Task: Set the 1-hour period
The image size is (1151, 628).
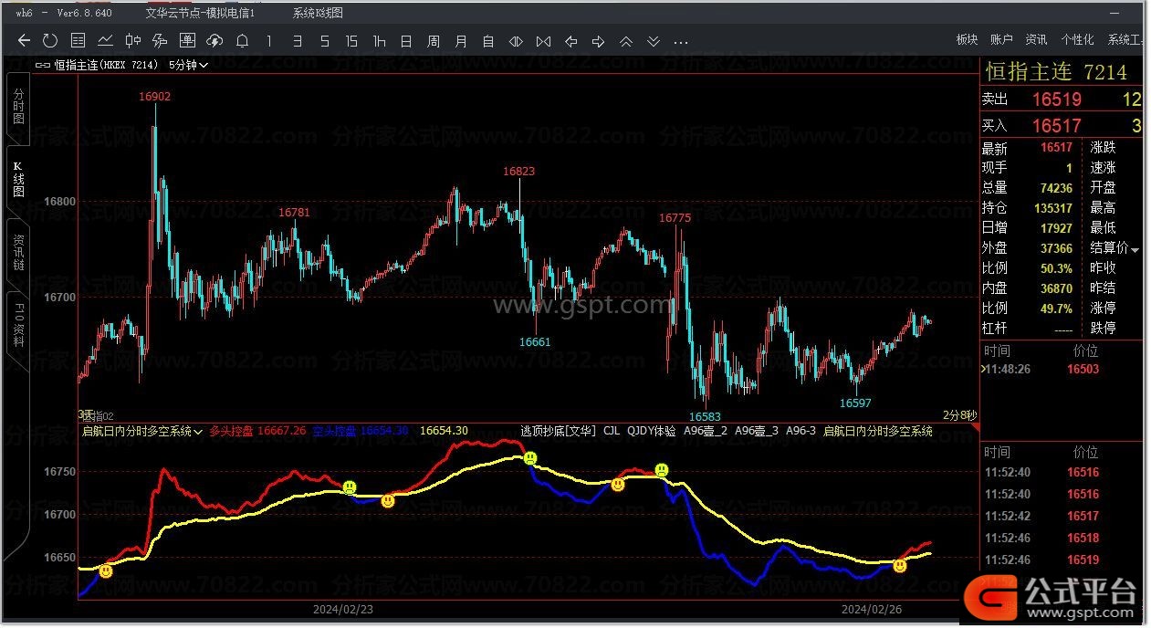Action: pyautogui.click(x=380, y=41)
